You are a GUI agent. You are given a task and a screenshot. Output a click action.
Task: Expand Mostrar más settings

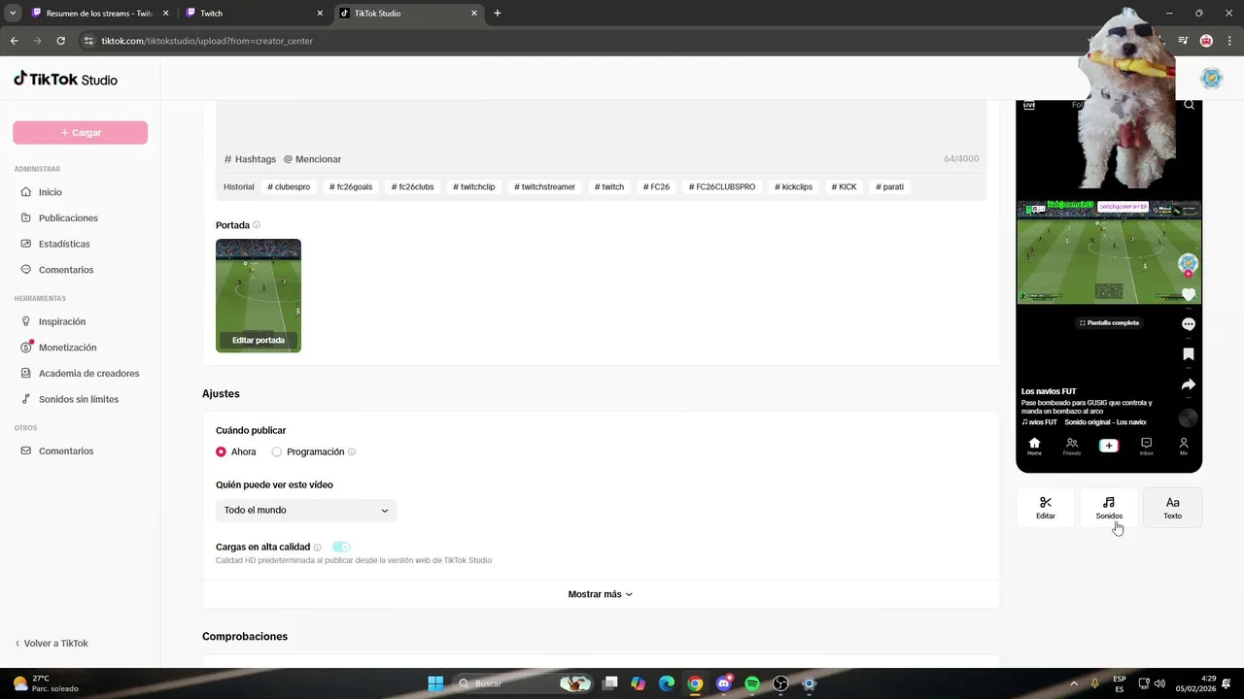click(600, 594)
